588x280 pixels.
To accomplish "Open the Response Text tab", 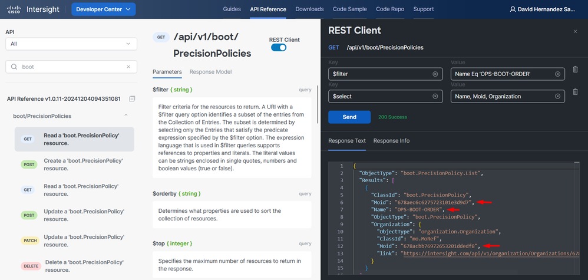I will (347, 141).
